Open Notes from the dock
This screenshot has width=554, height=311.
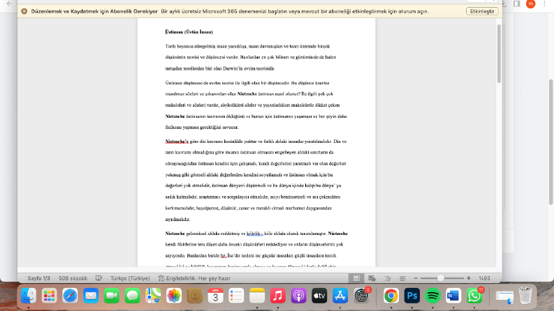point(257,296)
